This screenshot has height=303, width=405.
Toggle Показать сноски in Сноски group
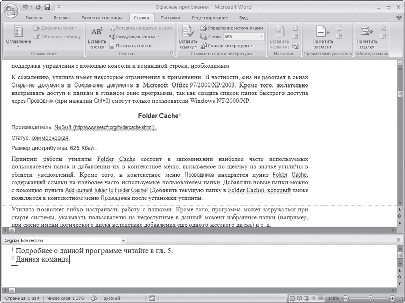point(130,46)
